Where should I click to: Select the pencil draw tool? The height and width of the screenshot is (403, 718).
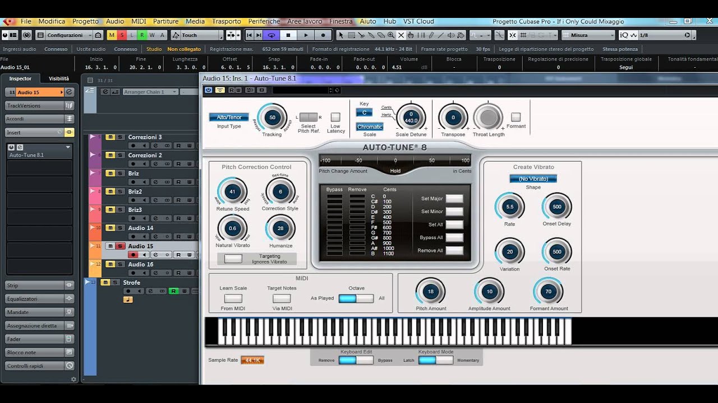pos(431,35)
